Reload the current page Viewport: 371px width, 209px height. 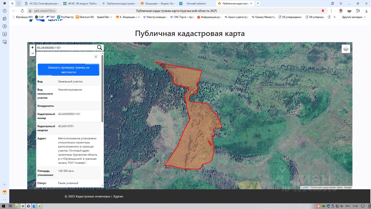coord(22,11)
